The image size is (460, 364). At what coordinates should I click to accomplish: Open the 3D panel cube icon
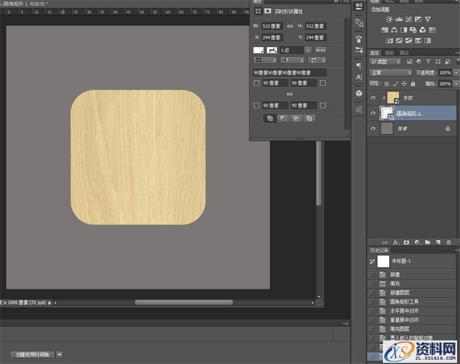[x=359, y=93]
